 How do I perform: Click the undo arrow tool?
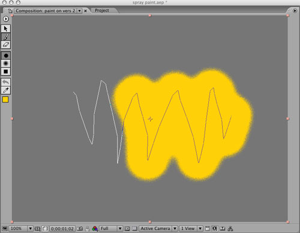[6, 82]
